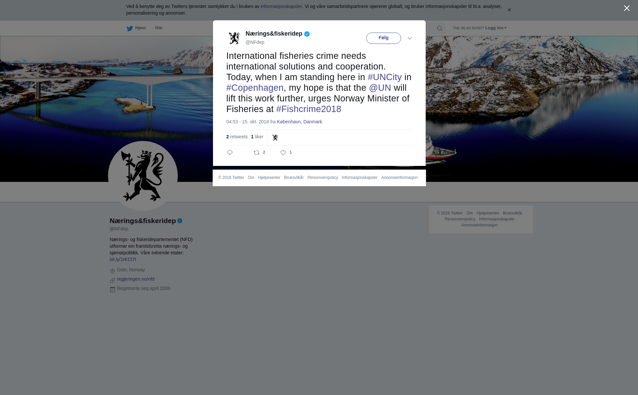Image resolution: width=638 pixels, height=395 pixels.
Task: Dismiss the cookie notice banner
Action: click(x=509, y=10)
